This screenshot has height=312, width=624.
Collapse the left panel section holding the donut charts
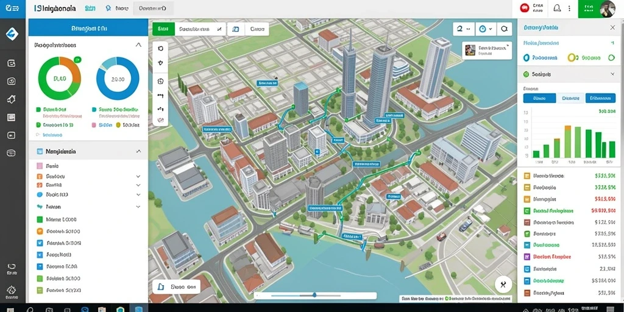tap(138, 45)
